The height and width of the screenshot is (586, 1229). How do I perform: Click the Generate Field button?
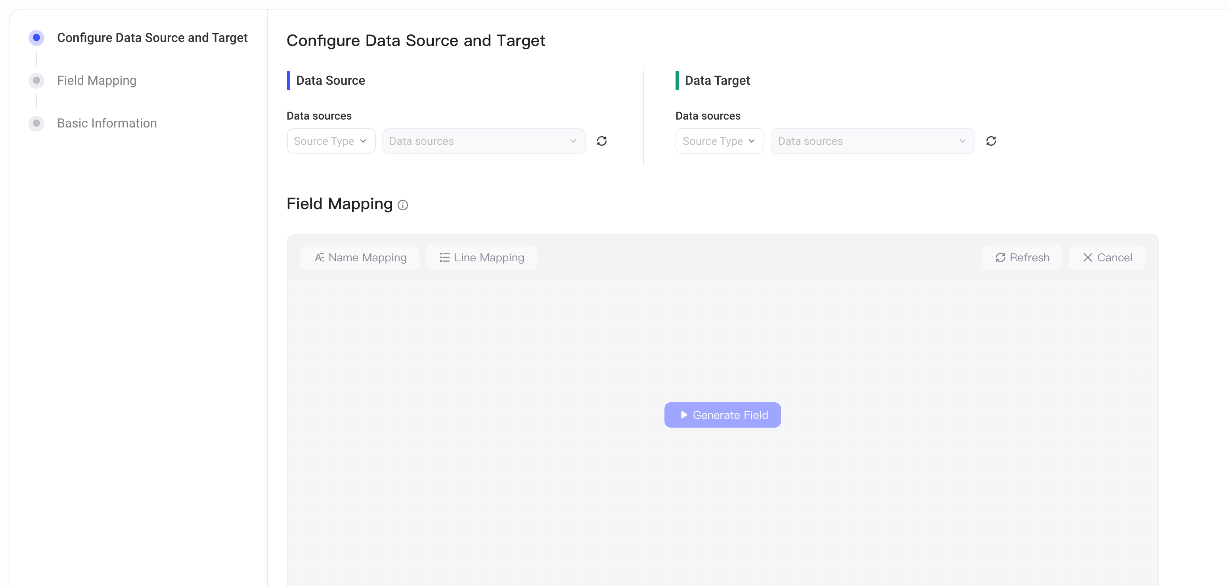click(722, 415)
